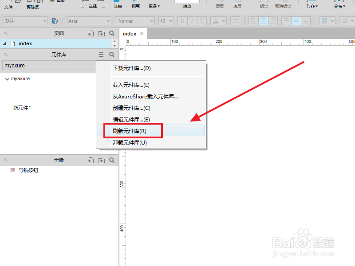Viewport: 355px width, 266px height.
Task: Open the font color dropdown arrow
Action: [224, 21]
